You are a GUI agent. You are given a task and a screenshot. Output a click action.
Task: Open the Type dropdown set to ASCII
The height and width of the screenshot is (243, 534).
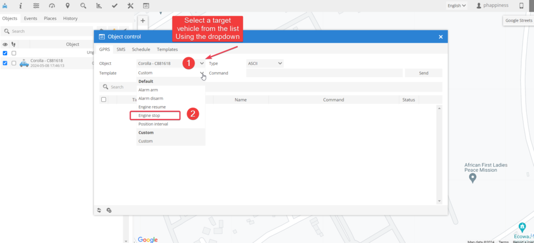(x=265, y=63)
